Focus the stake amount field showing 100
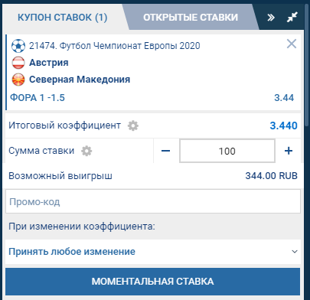This screenshot has width=310, height=300. [x=227, y=151]
